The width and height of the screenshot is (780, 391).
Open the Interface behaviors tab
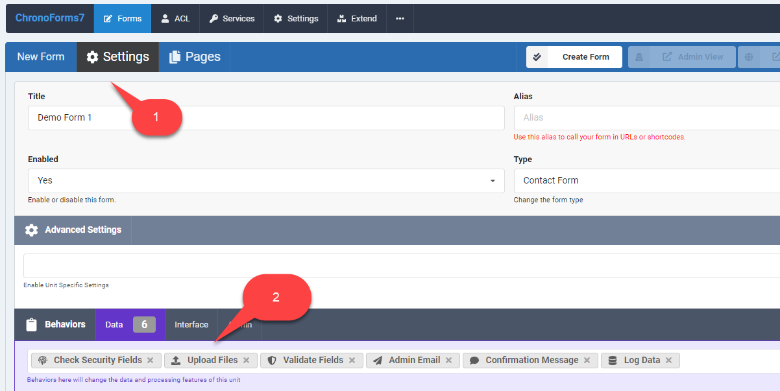[191, 325]
